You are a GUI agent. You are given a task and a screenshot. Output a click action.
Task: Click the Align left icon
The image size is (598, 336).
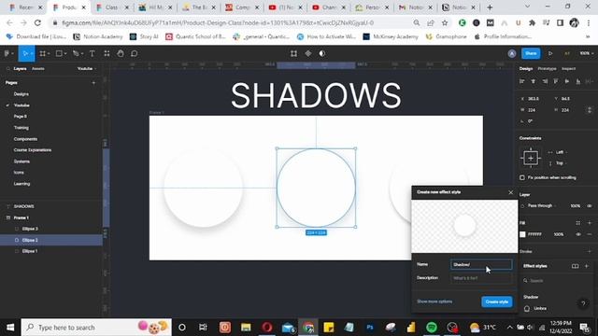522,81
